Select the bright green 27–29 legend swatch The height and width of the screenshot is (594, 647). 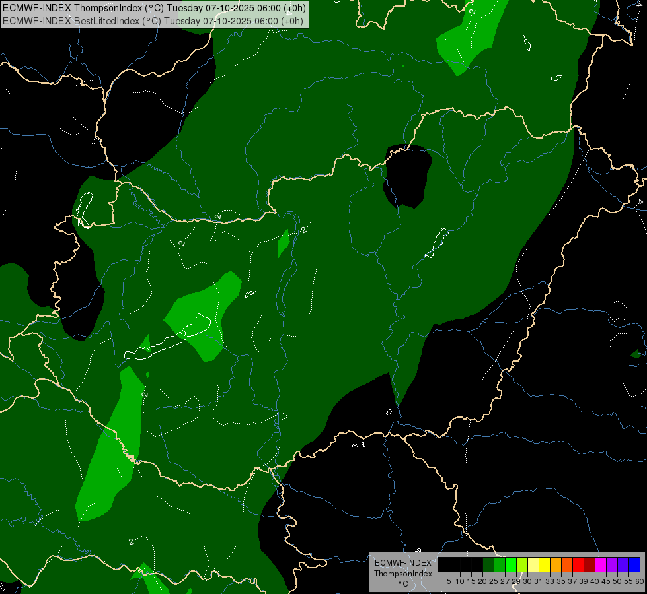(x=511, y=564)
